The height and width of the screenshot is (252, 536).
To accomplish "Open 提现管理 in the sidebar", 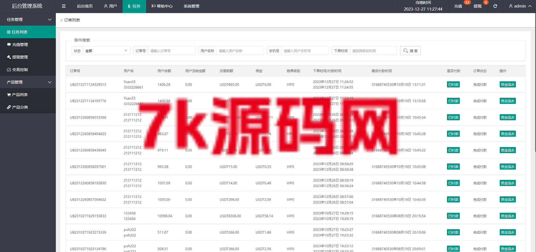I will [x=28, y=57].
